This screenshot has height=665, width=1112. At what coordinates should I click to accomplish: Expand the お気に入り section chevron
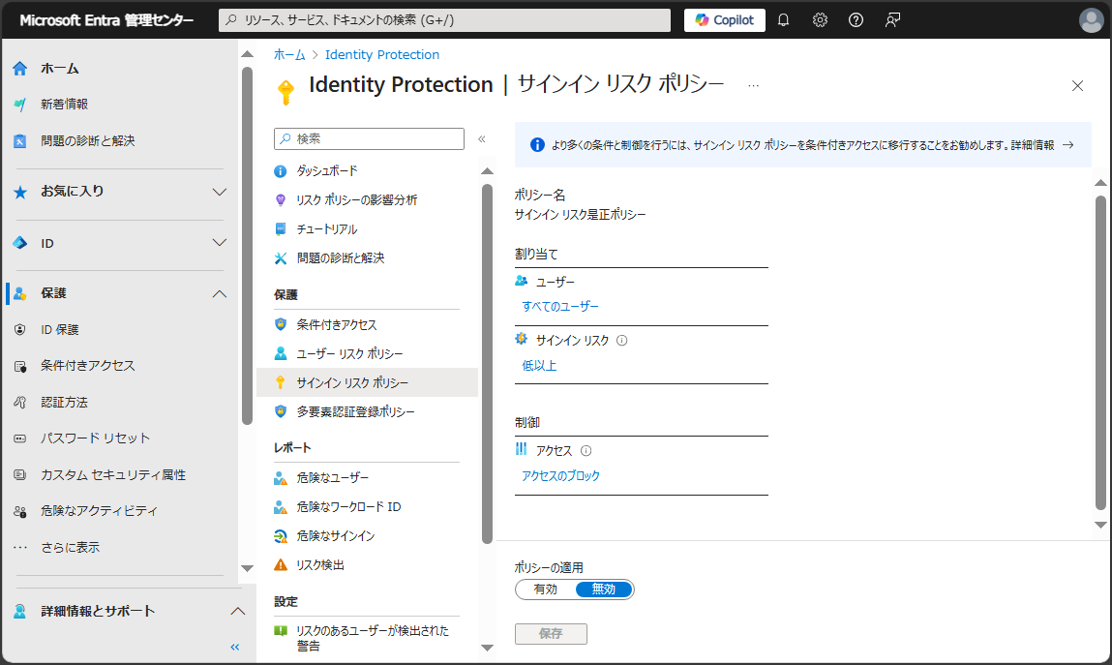pyautogui.click(x=220, y=192)
